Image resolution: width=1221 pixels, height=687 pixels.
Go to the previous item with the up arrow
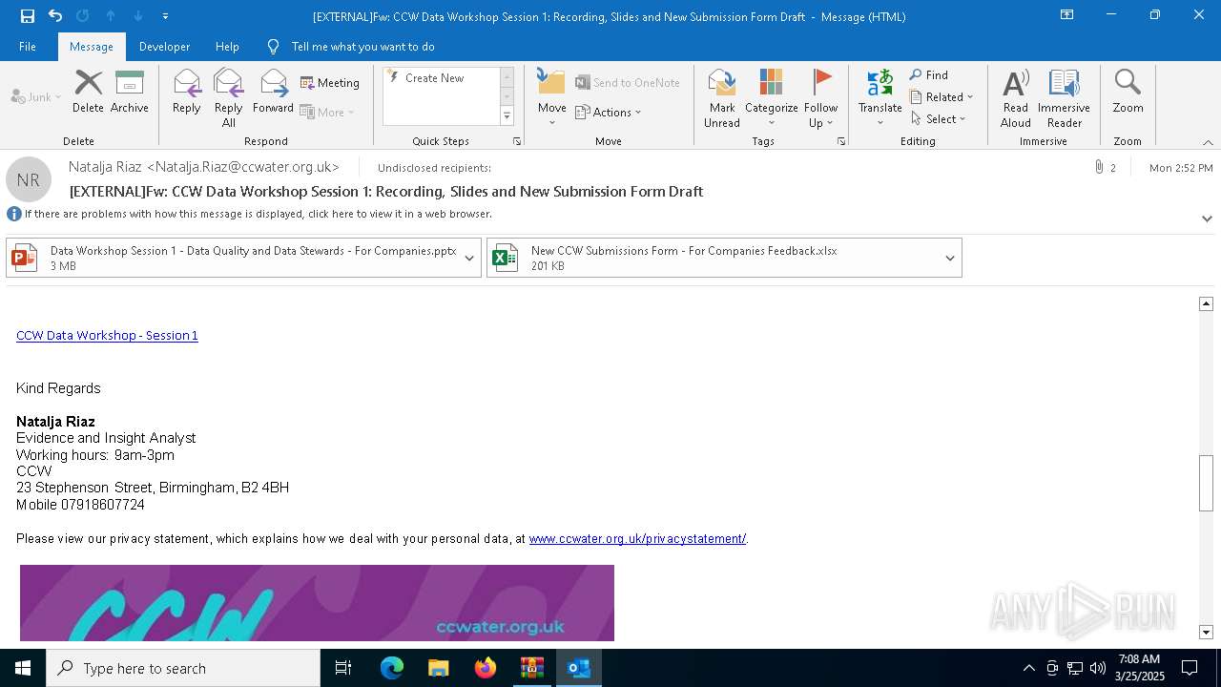click(x=111, y=16)
